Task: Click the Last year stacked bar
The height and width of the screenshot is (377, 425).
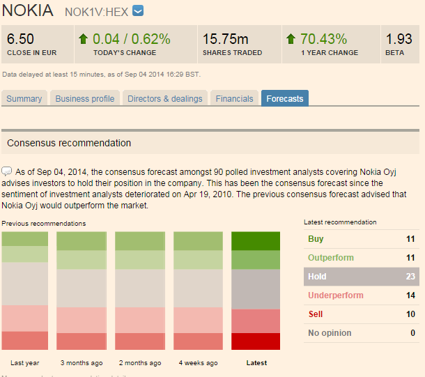Action: 25,291
